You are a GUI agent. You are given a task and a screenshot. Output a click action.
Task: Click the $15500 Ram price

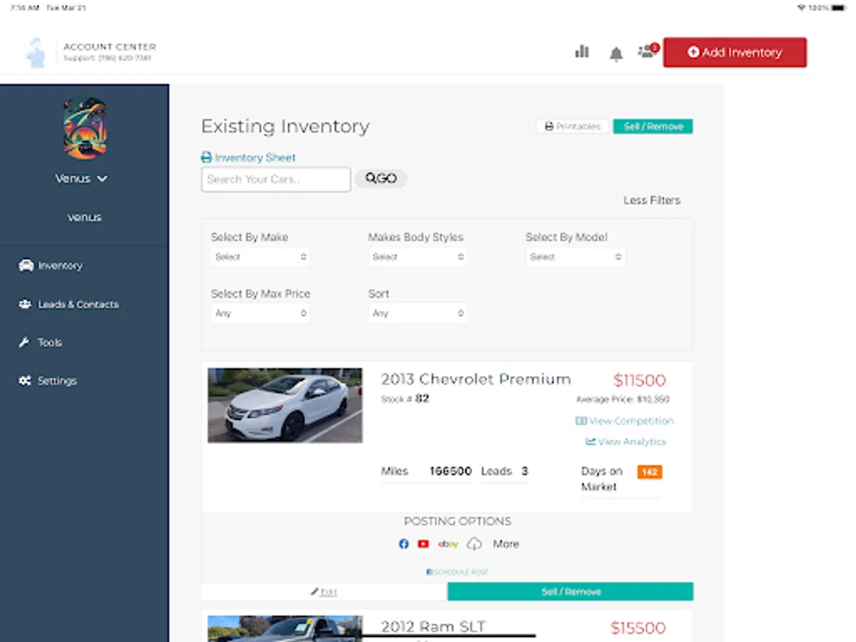638,628
